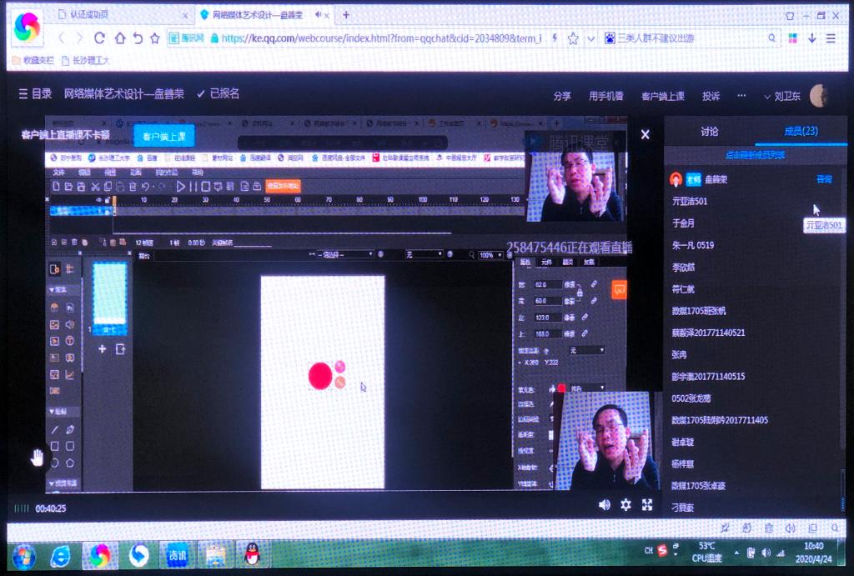This screenshot has width=854, height=576.
Task: Enter fullscreen mode in video player
Action: (647, 504)
